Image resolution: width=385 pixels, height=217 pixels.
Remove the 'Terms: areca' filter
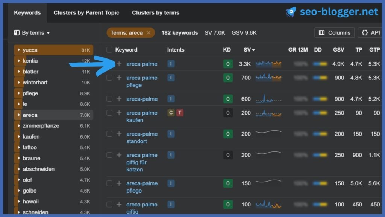tap(149, 33)
